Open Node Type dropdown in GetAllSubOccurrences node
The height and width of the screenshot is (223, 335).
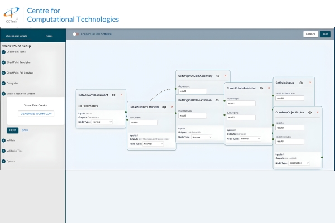point(153,144)
